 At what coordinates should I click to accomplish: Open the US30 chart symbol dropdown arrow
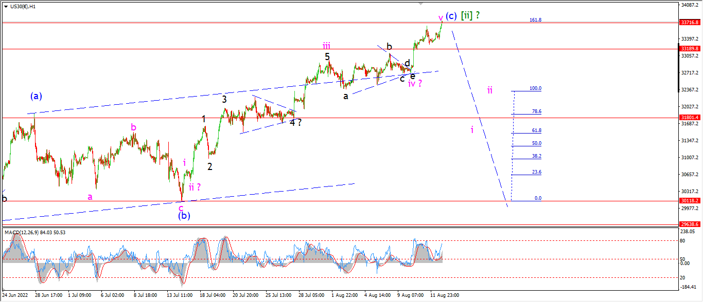pyautogui.click(x=6, y=7)
